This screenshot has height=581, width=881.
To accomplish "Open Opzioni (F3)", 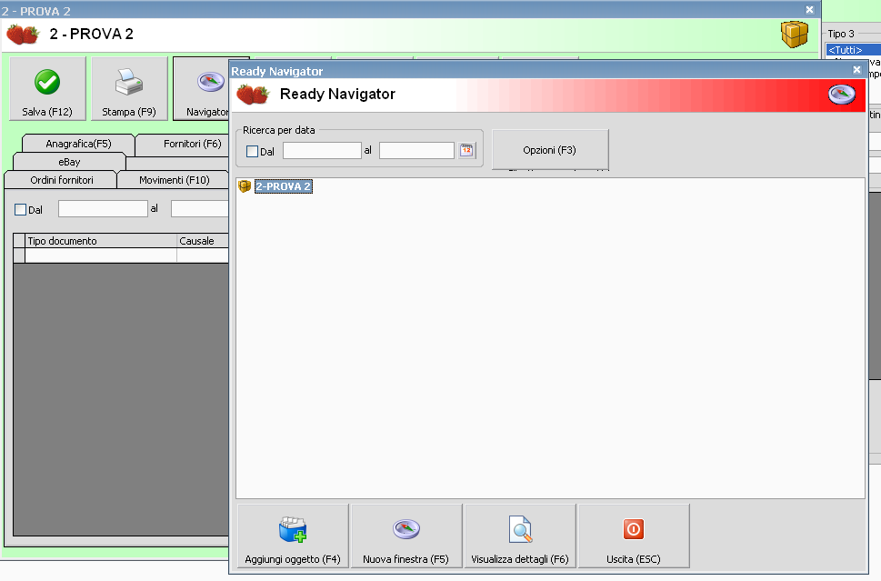I will [x=550, y=150].
